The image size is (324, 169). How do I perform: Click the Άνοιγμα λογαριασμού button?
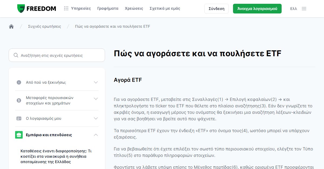(257, 9)
